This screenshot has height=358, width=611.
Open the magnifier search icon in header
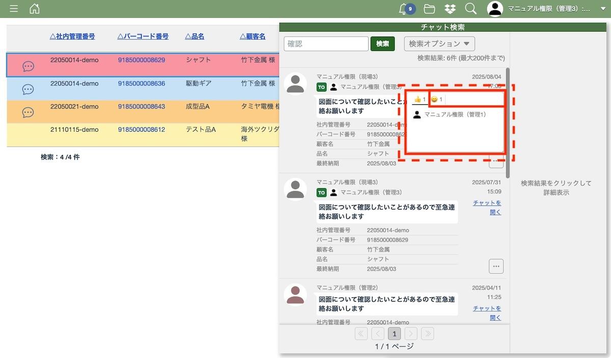471,9
